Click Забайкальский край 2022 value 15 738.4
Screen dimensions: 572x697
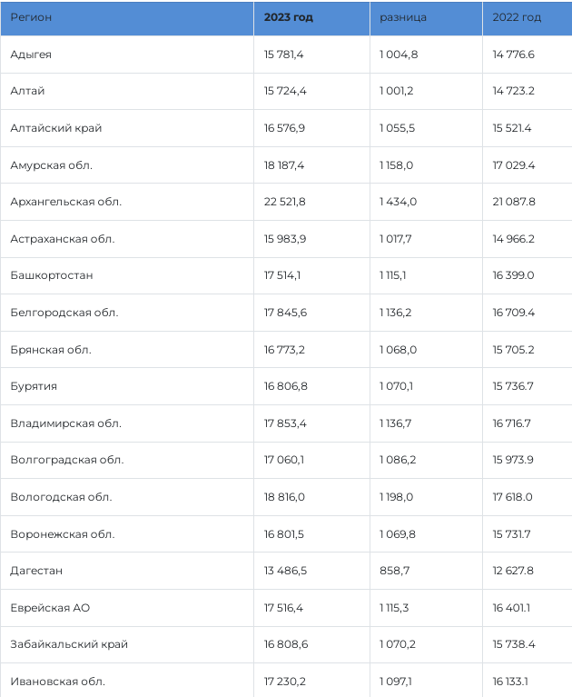(513, 644)
